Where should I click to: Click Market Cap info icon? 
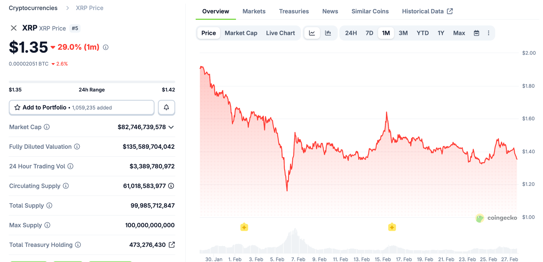pos(47,127)
